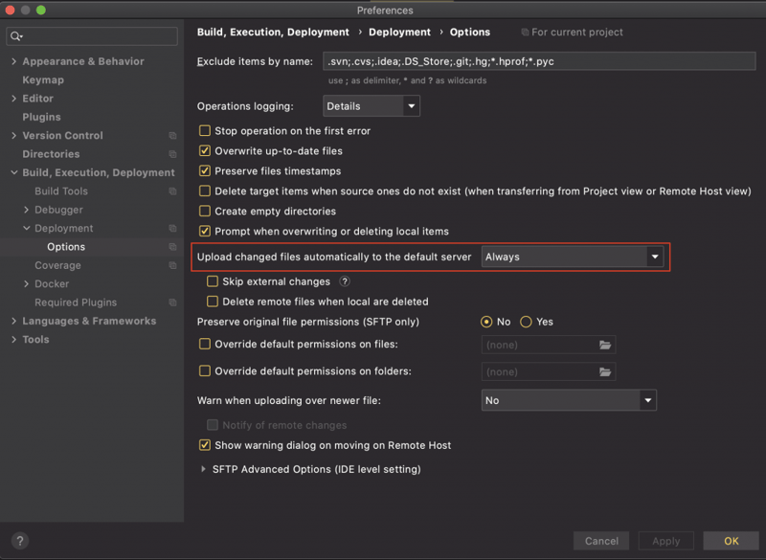
Task: Click project-level icon beside Version Control
Action: point(172,136)
